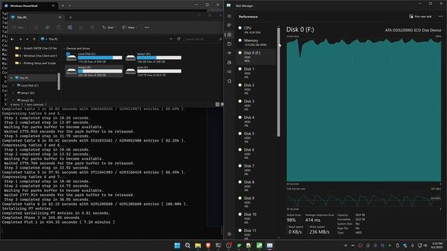Click the Disk 0 active time graph

(364, 109)
